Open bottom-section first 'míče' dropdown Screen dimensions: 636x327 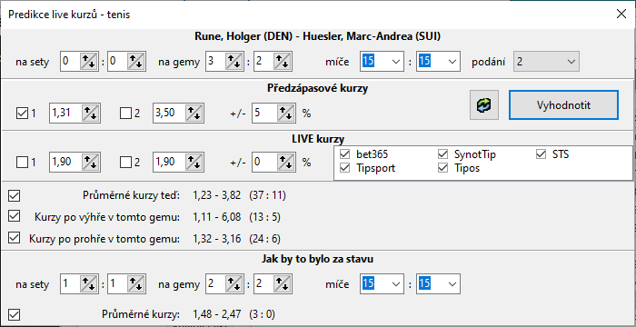395,283
